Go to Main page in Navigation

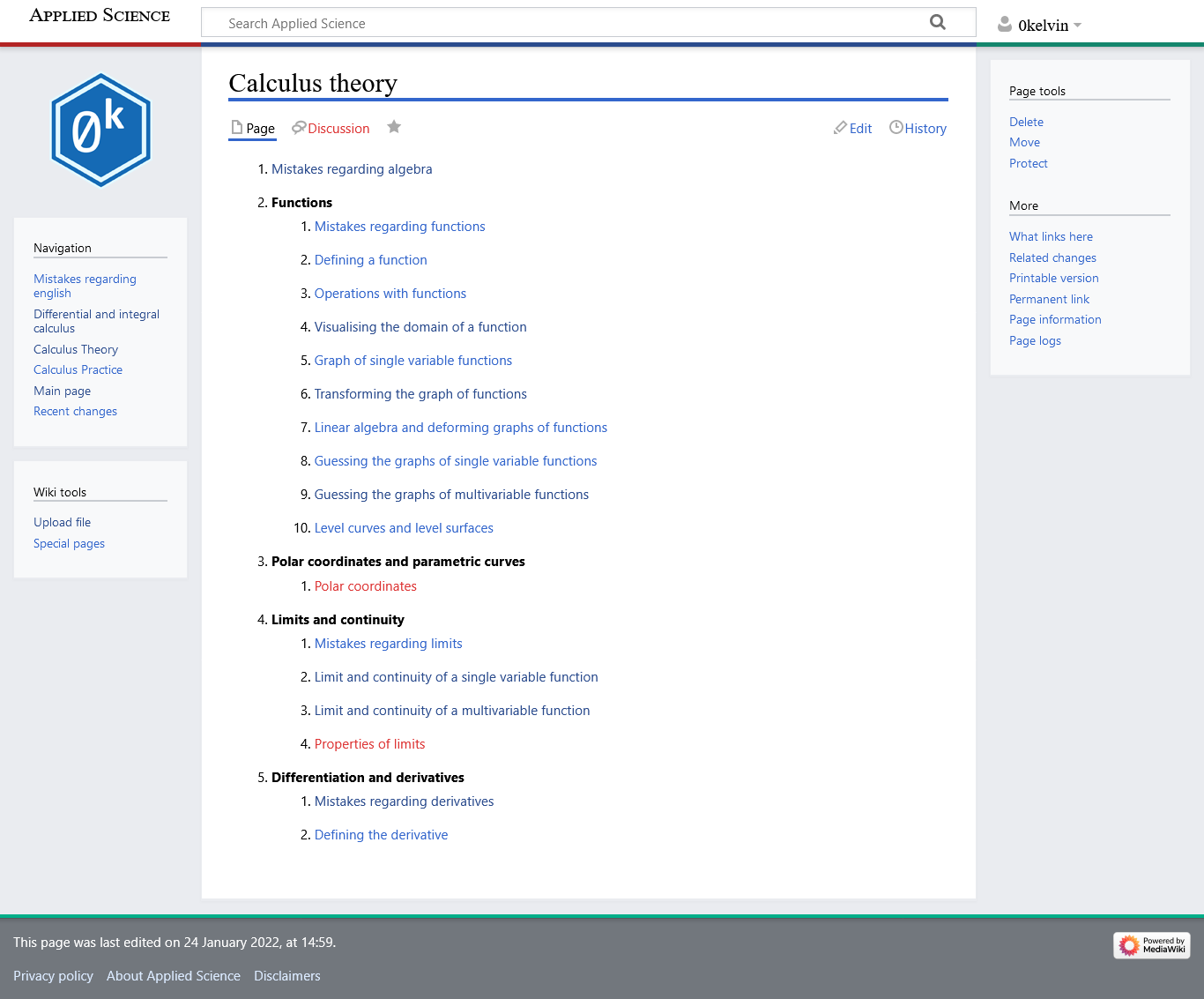(62, 391)
